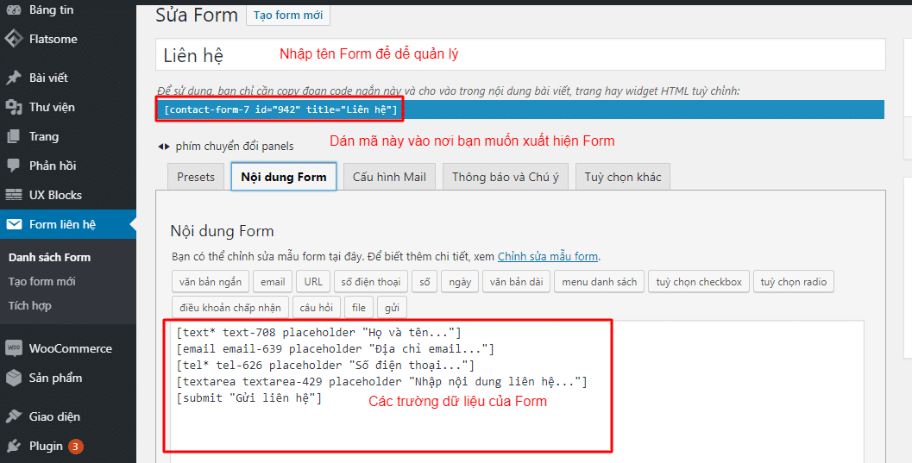Screen dimensions: 912x463
Task: Select the contact-form-7 shortcode field
Action: 280,109
